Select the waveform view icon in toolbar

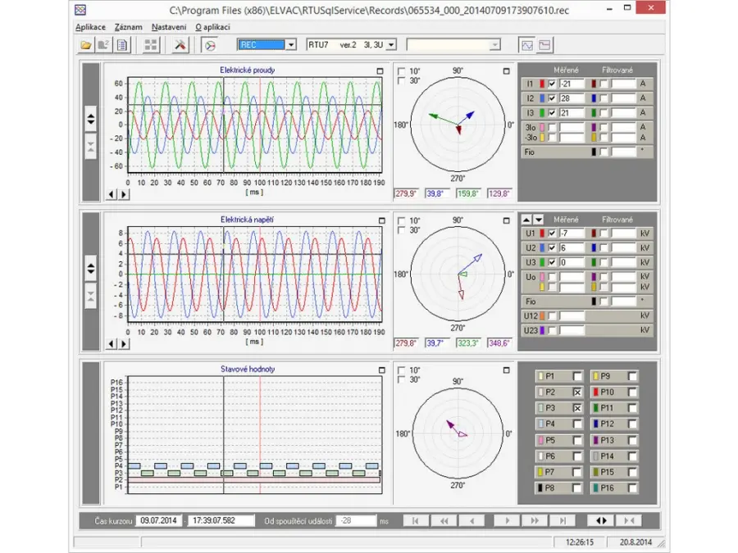pos(527,45)
